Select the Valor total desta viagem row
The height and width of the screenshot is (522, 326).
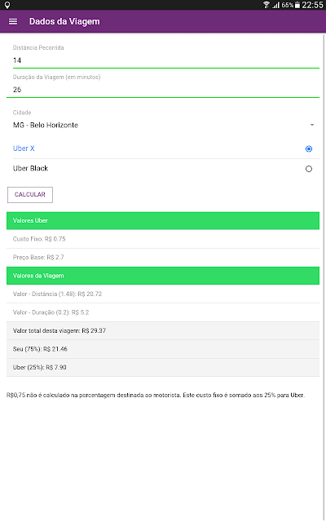[163, 330]
